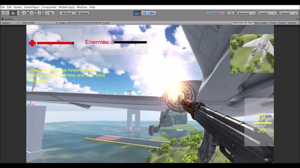Stop play mode with Play button

pos(137,14)
